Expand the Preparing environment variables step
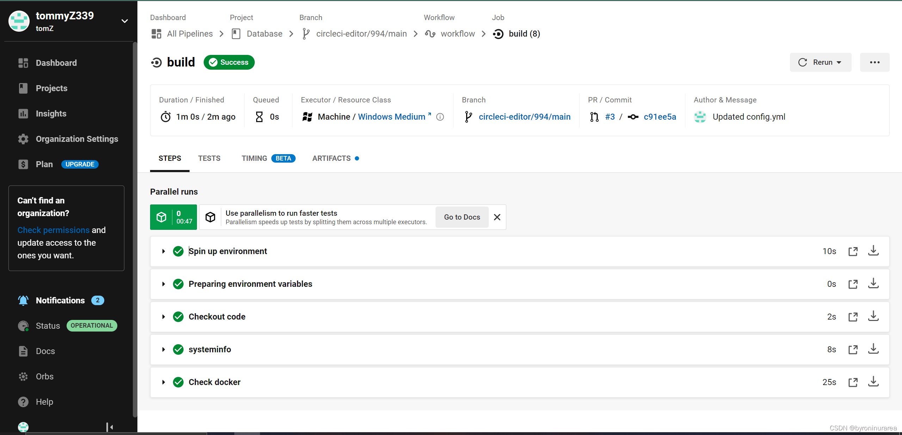 point(163,284)
